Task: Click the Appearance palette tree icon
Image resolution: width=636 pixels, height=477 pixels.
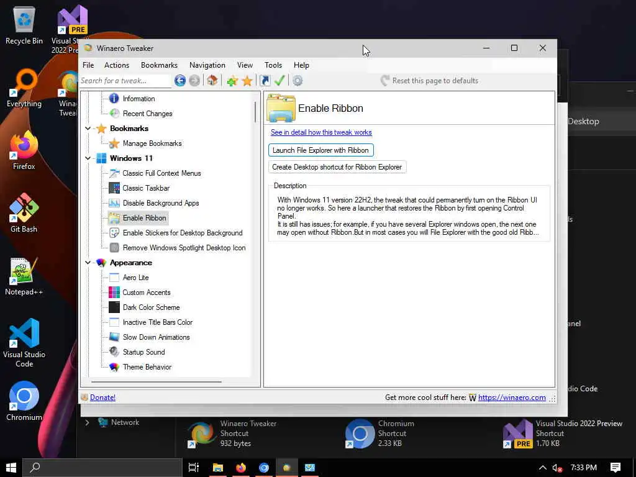Action: (x=101, y=263)
